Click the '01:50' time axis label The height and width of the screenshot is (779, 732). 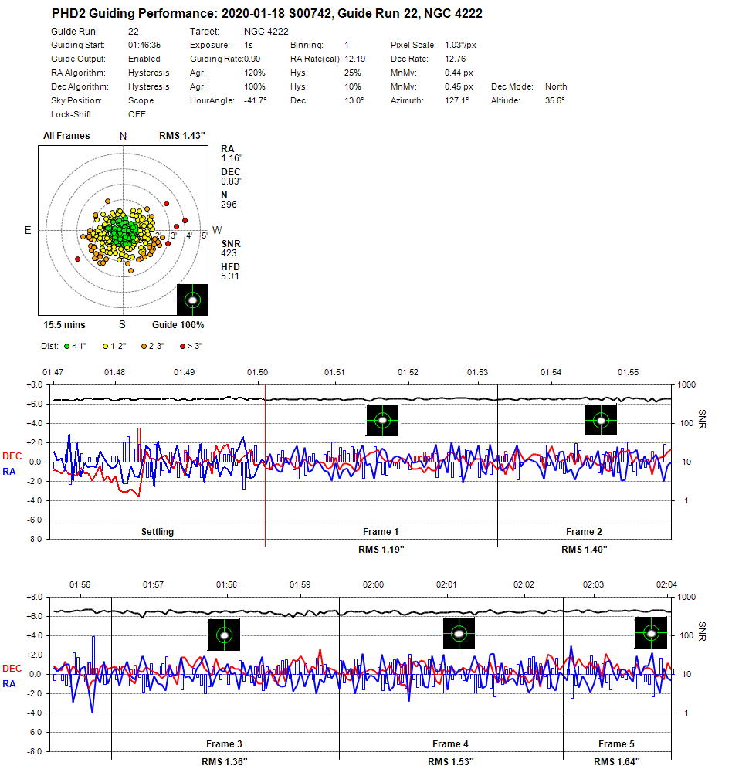257,372
